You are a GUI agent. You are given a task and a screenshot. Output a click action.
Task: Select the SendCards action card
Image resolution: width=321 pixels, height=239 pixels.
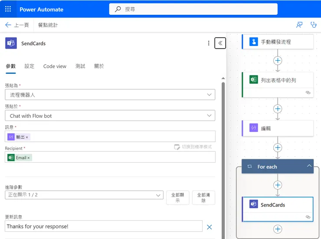[x=278, y=209]
